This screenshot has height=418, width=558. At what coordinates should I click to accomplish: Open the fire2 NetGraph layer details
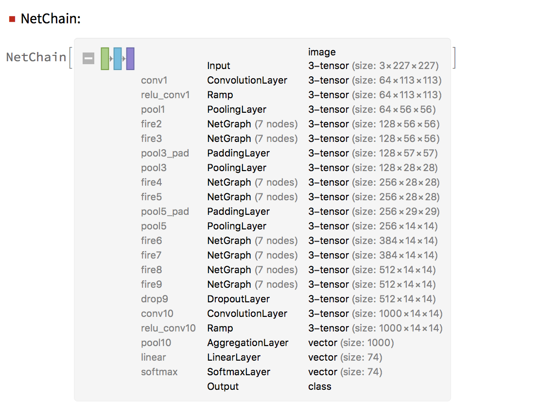click(290, 124)
